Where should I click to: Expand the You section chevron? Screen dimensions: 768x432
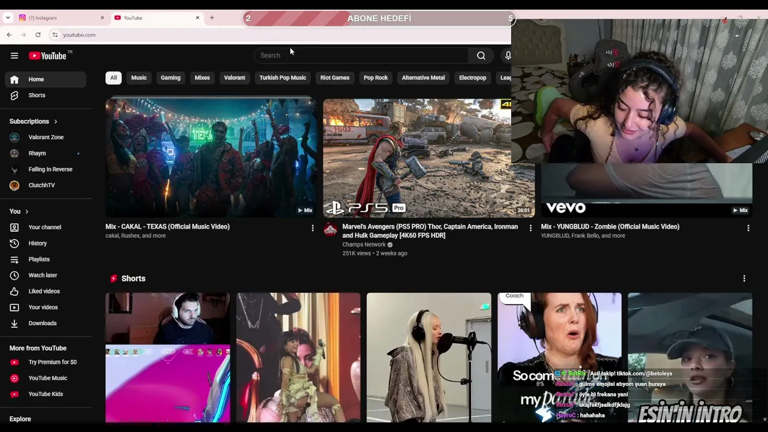pyautogui.click(x=27, y=212)
